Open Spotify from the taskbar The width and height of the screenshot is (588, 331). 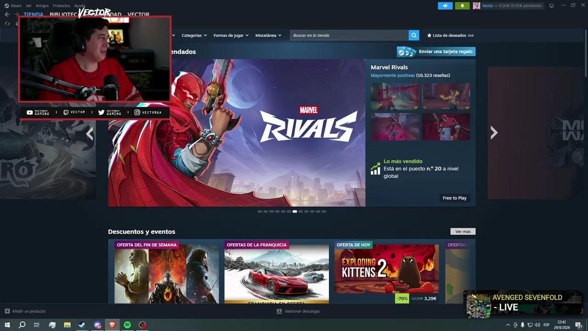128,325
